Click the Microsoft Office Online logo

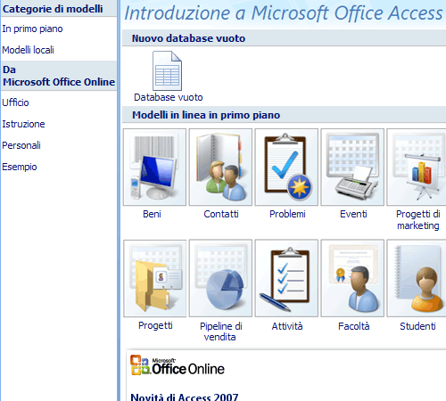(x=178, y=365)
